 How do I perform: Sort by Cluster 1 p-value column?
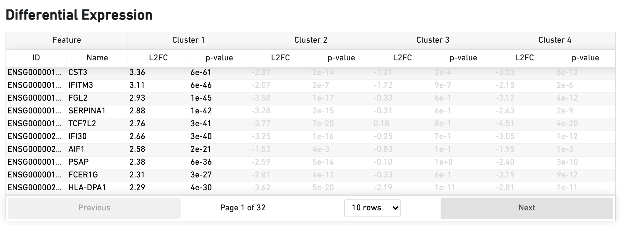(x=219, y=58)
